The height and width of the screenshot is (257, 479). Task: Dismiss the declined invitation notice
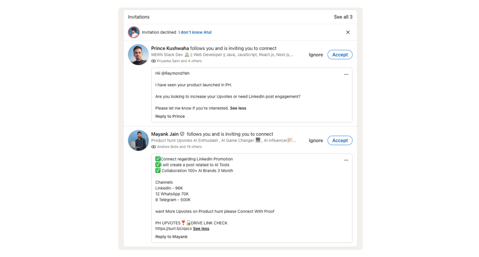(x=348, y=32)
